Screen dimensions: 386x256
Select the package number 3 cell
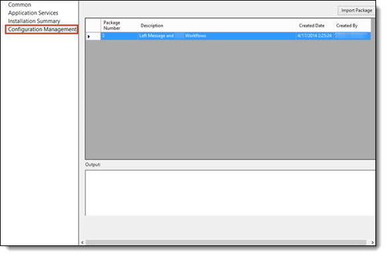coord(119,36)
